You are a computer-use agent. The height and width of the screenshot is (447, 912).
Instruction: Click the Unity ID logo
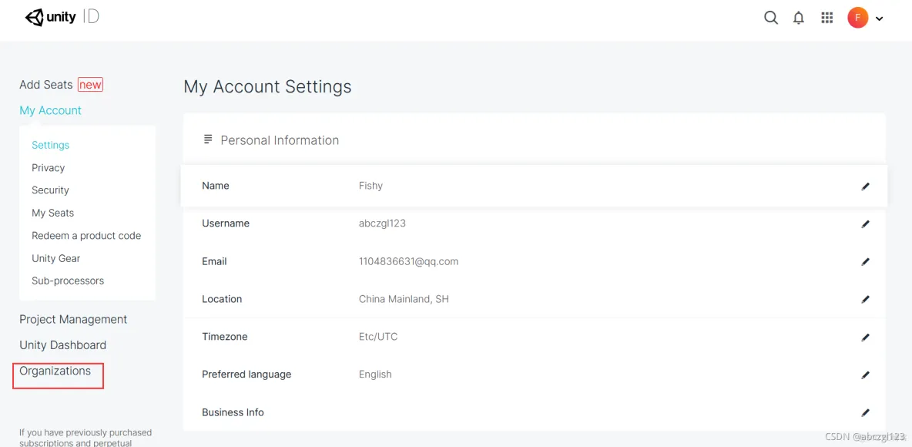tap(62, 18)
